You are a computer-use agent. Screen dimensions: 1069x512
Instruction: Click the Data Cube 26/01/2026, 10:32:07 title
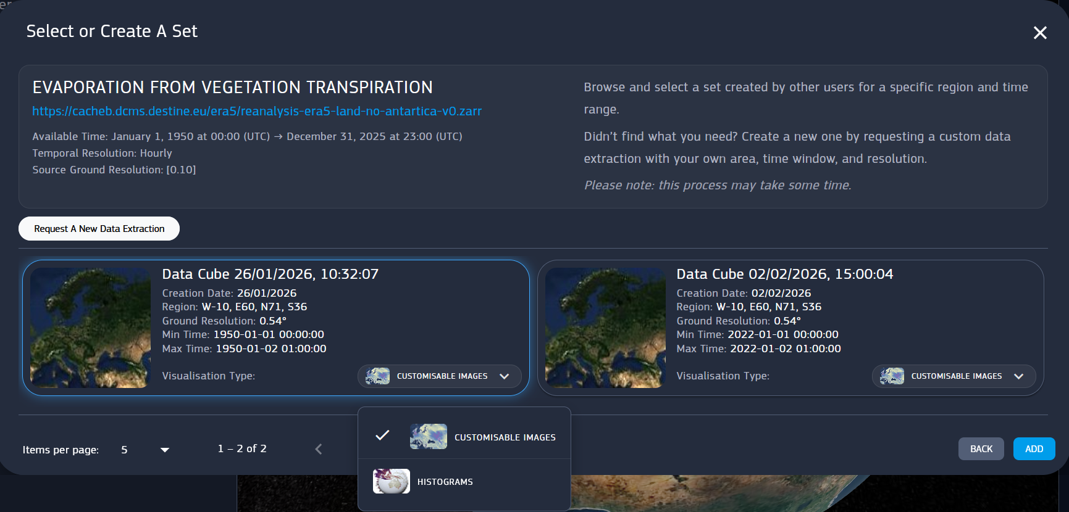tap(270, 274)
